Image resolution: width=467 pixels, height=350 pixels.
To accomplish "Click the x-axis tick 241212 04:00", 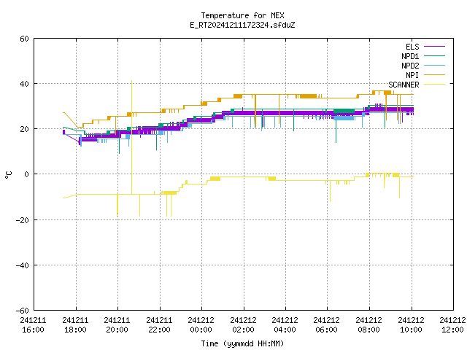I will click(x=285, y=325).
